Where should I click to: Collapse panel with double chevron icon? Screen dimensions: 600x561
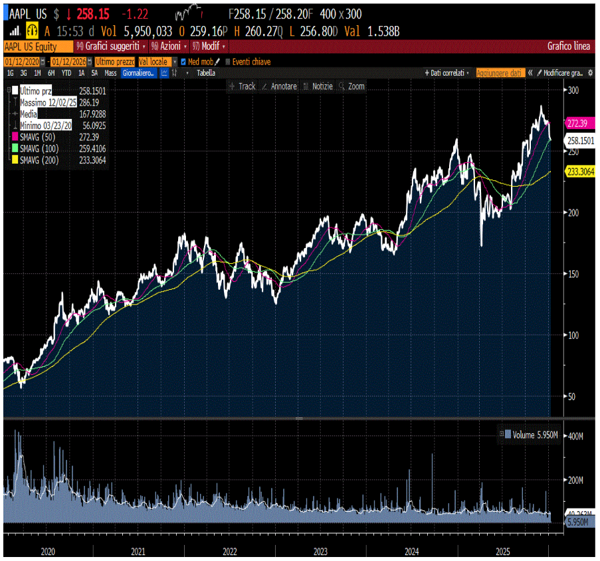point(530,72)
